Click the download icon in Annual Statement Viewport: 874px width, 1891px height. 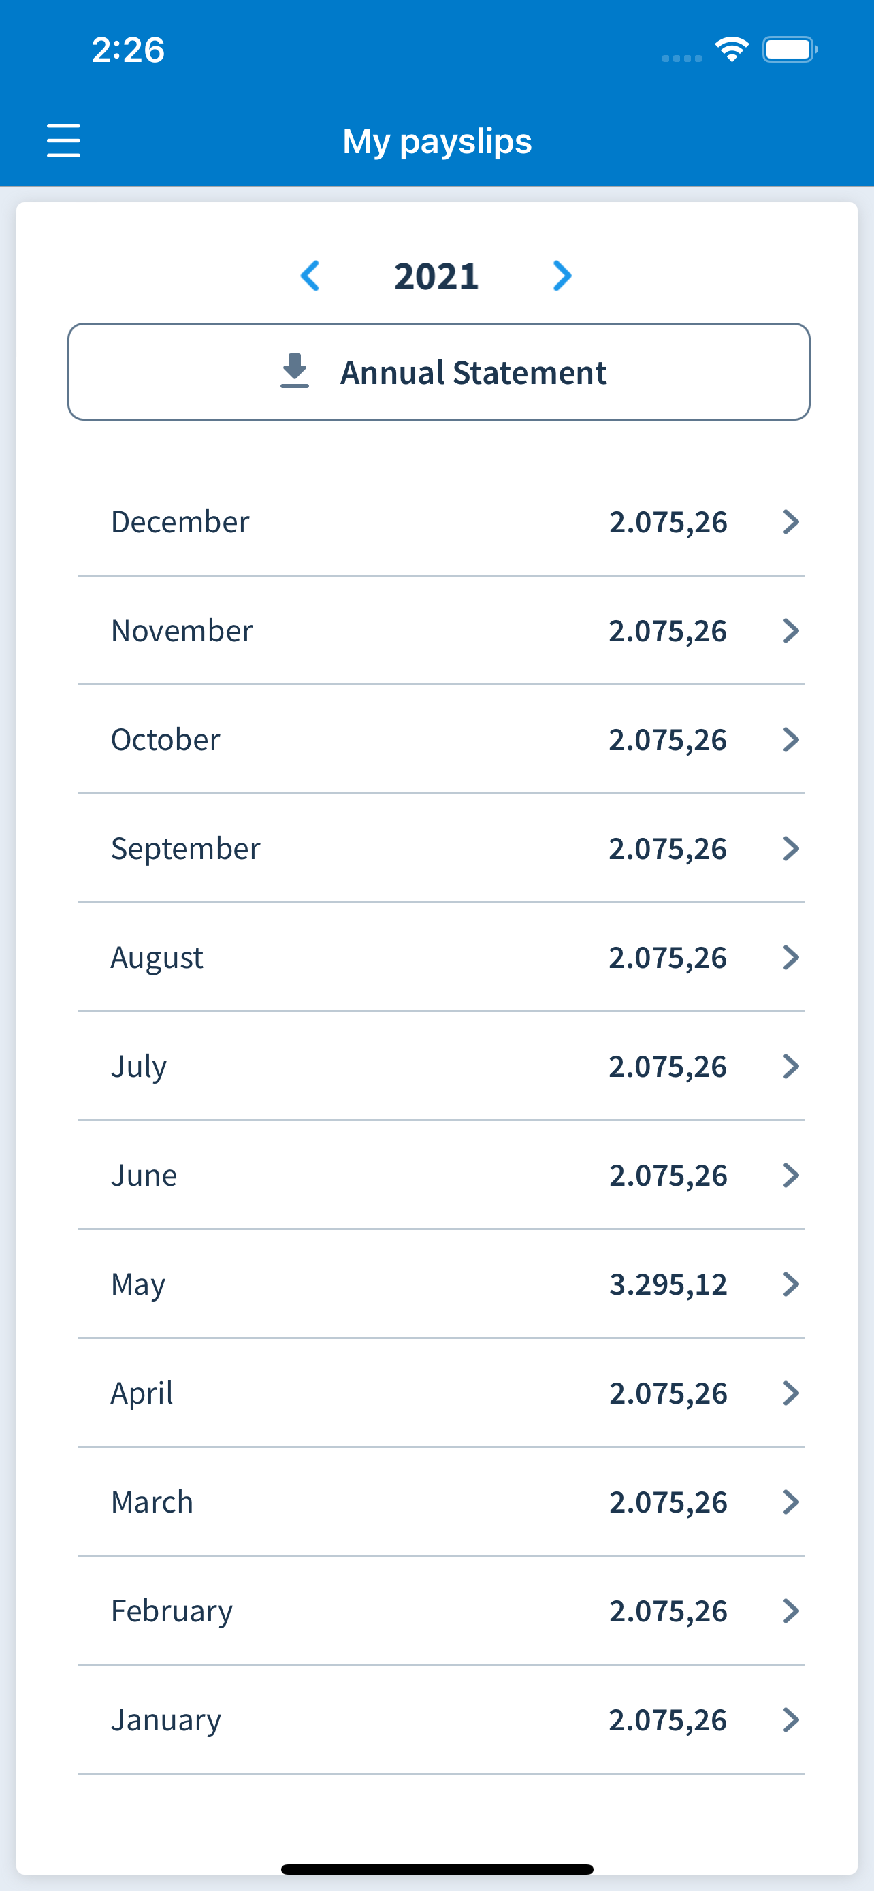[295, 371]
